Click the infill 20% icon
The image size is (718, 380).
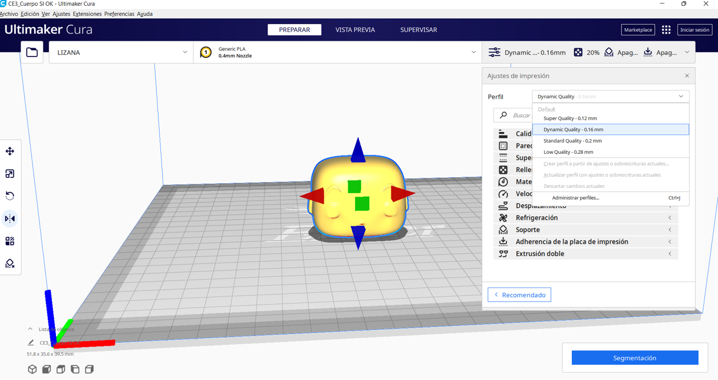tap(578, 52)
